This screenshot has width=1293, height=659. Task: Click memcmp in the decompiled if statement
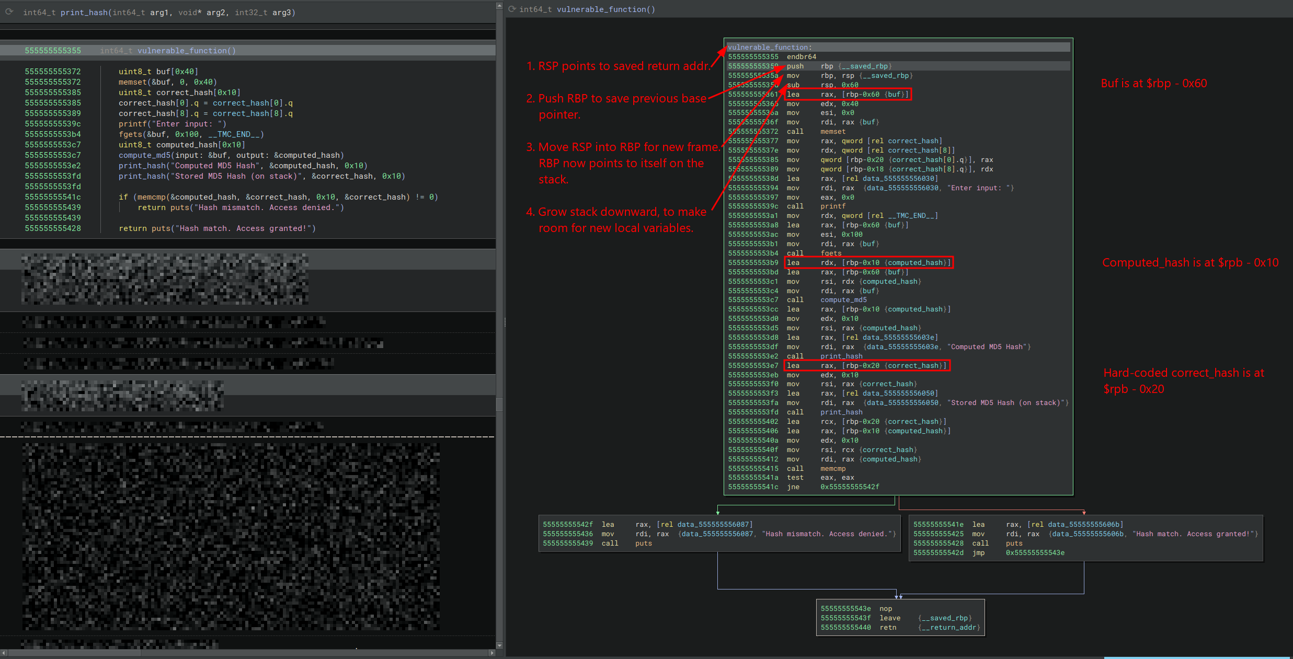(152, 197)
